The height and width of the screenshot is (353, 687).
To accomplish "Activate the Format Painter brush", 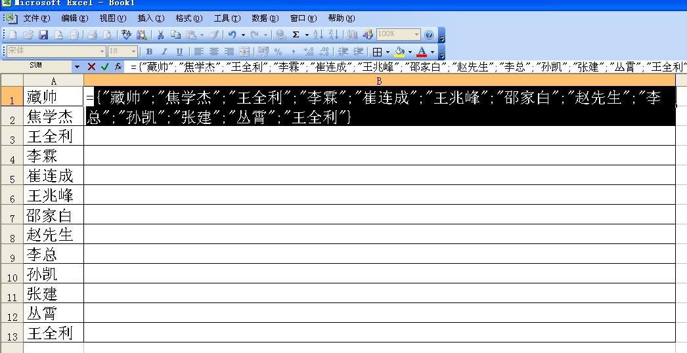I will pos(214,35).
